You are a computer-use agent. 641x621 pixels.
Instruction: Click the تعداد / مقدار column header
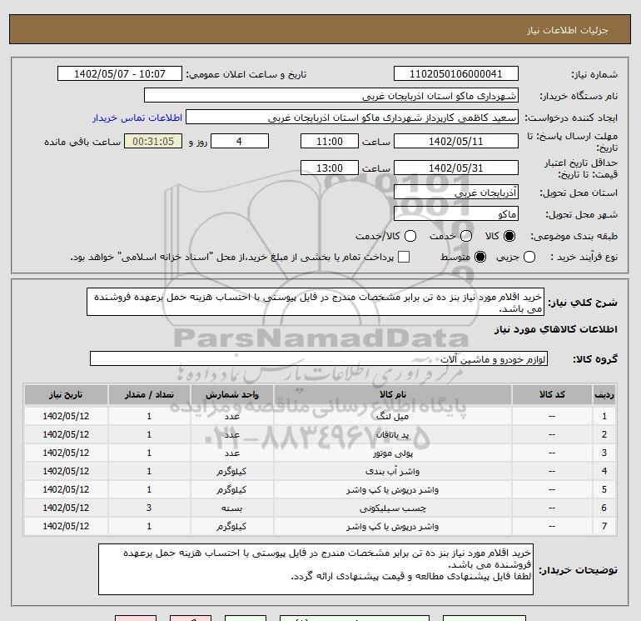tap(149, 394)
